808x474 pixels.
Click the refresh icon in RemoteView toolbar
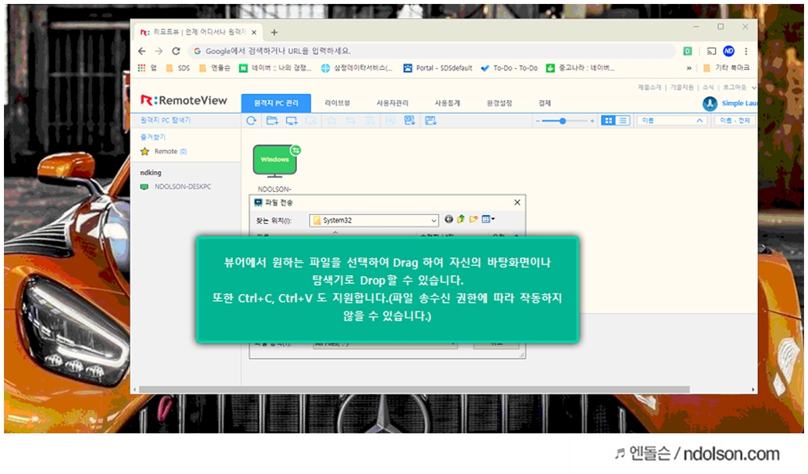click(x=252, y=120)
